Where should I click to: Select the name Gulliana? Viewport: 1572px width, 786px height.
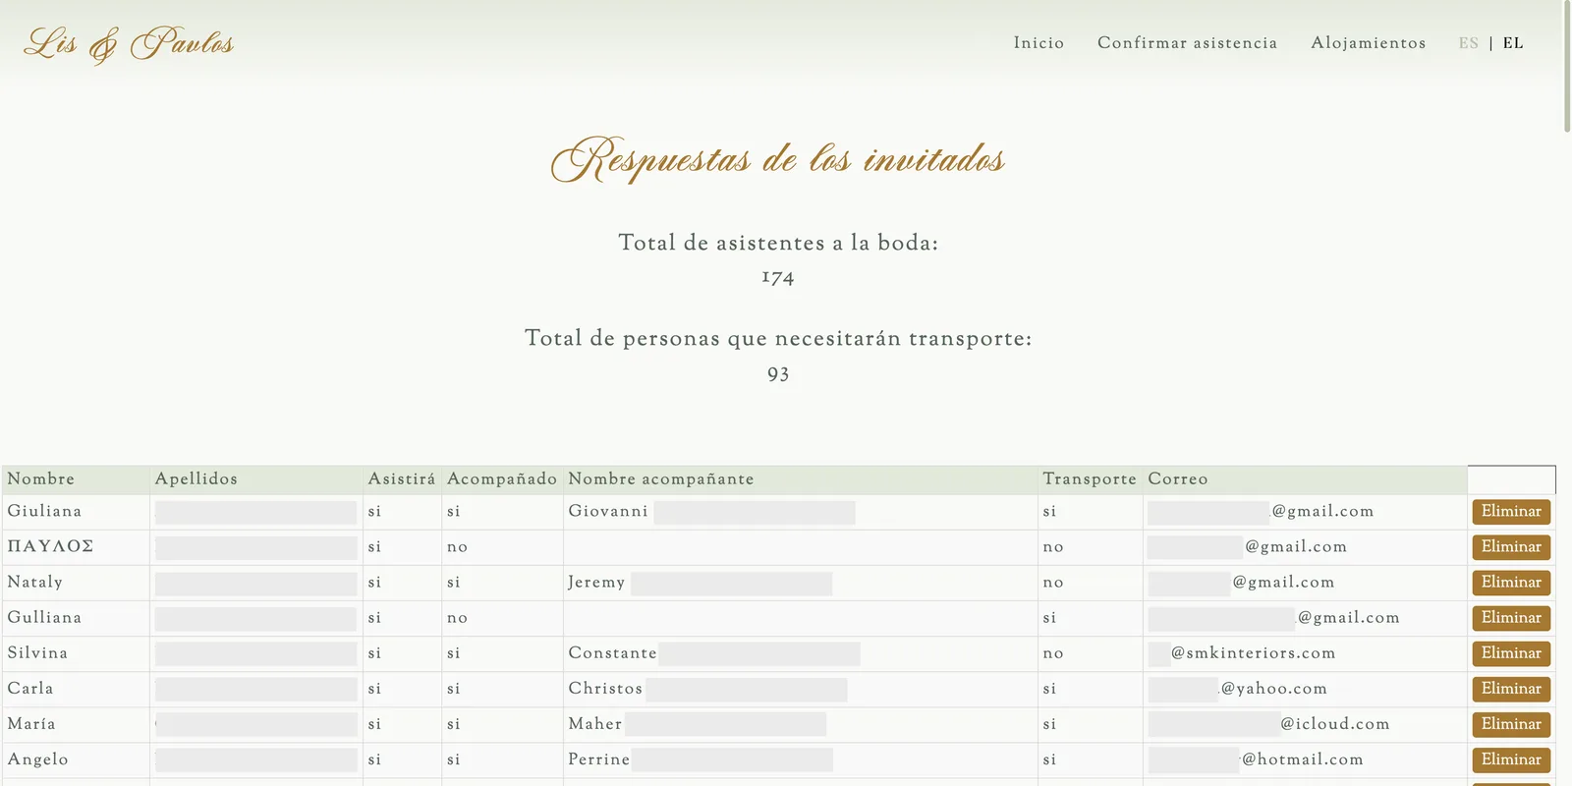[44, 617]
